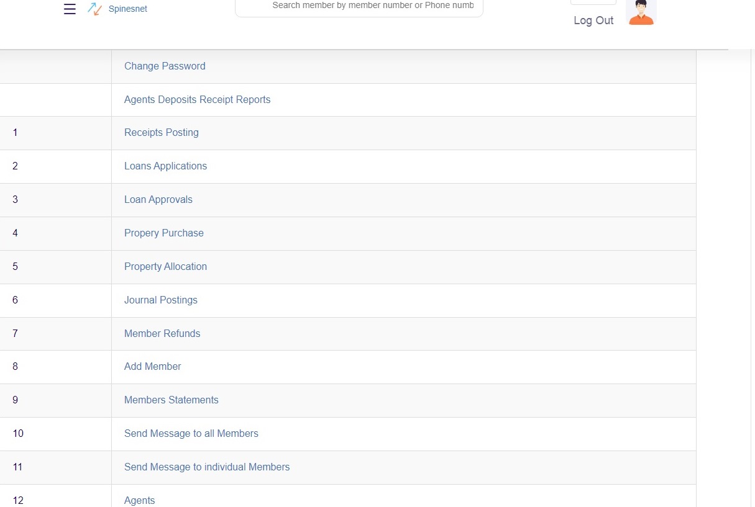This screenshot has height=507, width=755.
Task: Open Loans Applications page
Action: click(165, 166)
